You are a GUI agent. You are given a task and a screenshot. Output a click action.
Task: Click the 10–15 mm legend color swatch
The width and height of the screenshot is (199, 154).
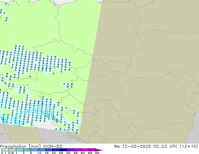pos(41,150)
